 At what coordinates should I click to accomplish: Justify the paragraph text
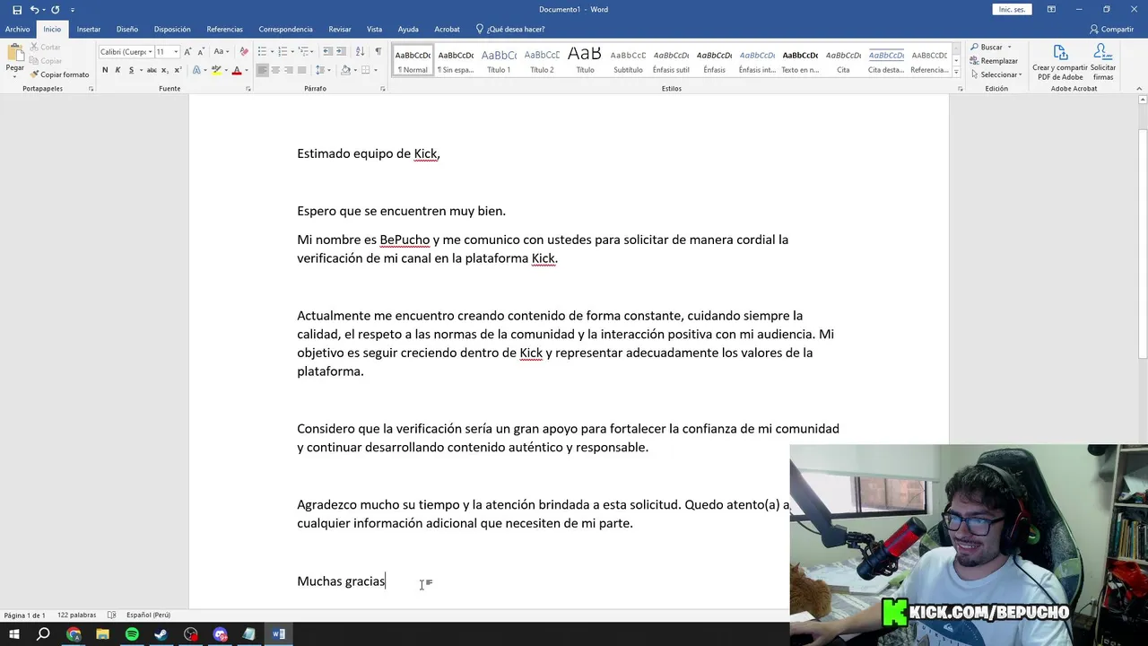point(301,70)
